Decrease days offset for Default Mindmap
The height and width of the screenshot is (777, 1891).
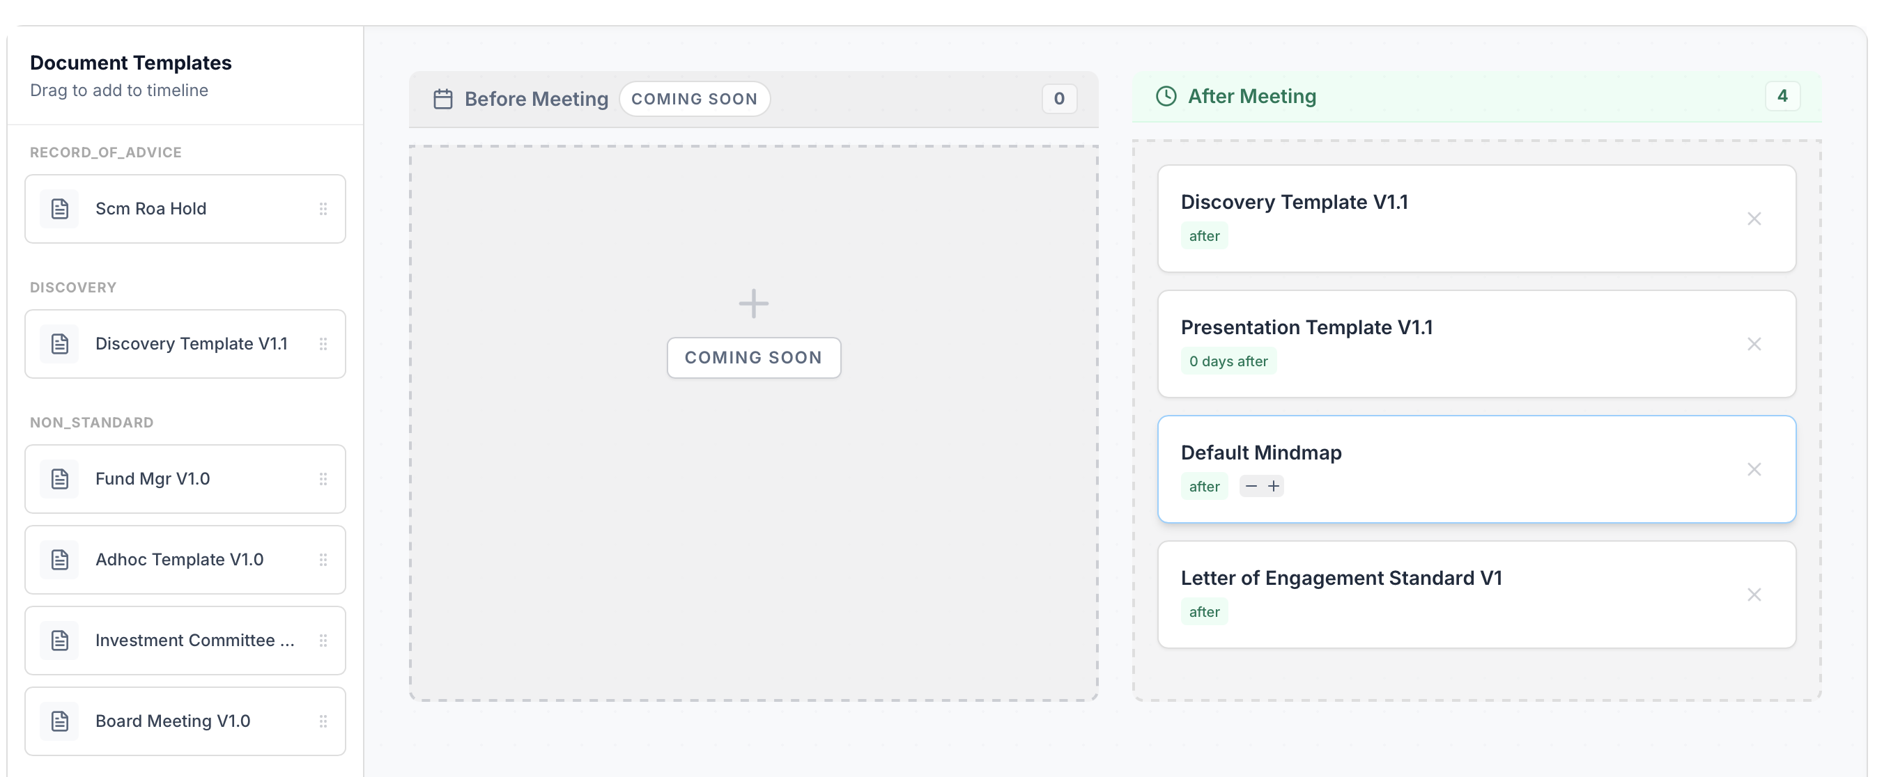tap(1251, 487)
